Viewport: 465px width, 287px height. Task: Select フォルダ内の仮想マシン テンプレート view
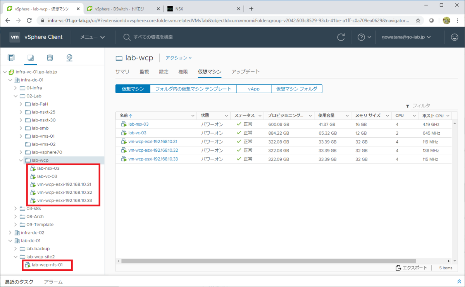point(193,89)
